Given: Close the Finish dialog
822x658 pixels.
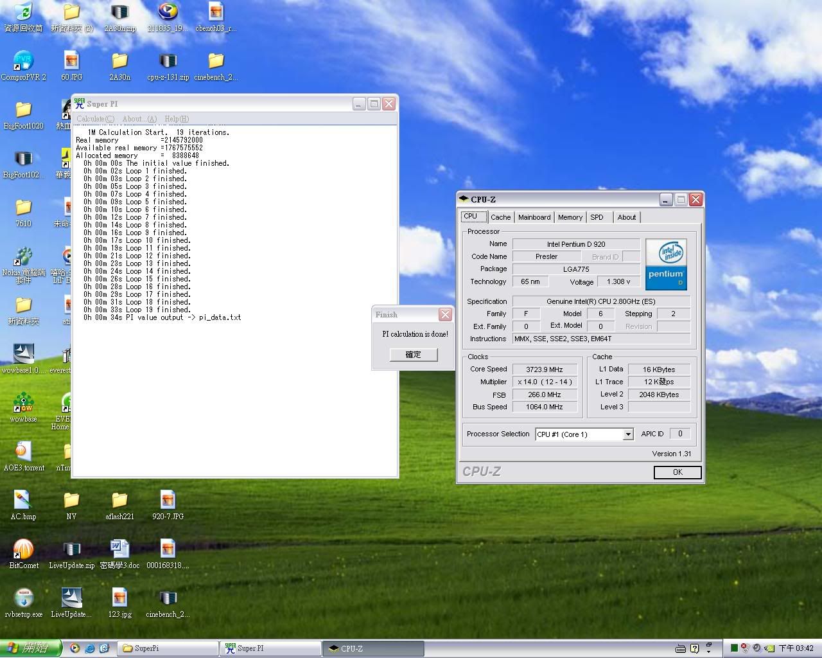Looking at the screenshot, I should pos(445,314).
